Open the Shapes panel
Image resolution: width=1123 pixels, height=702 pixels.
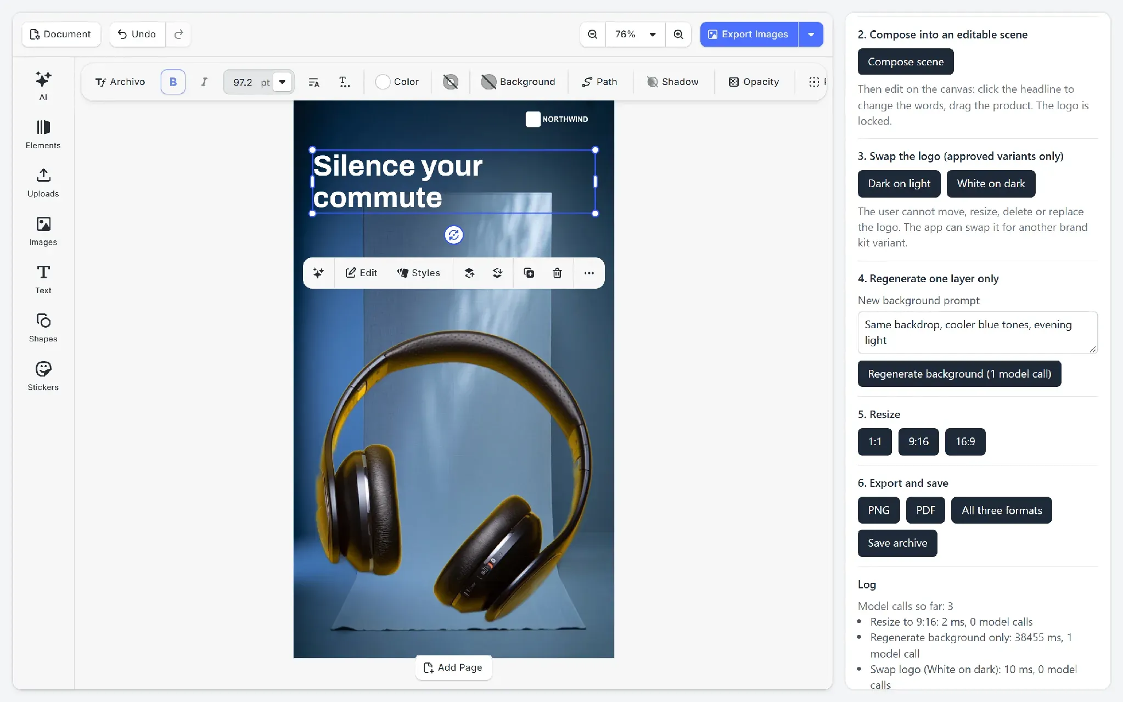point(43,328)
